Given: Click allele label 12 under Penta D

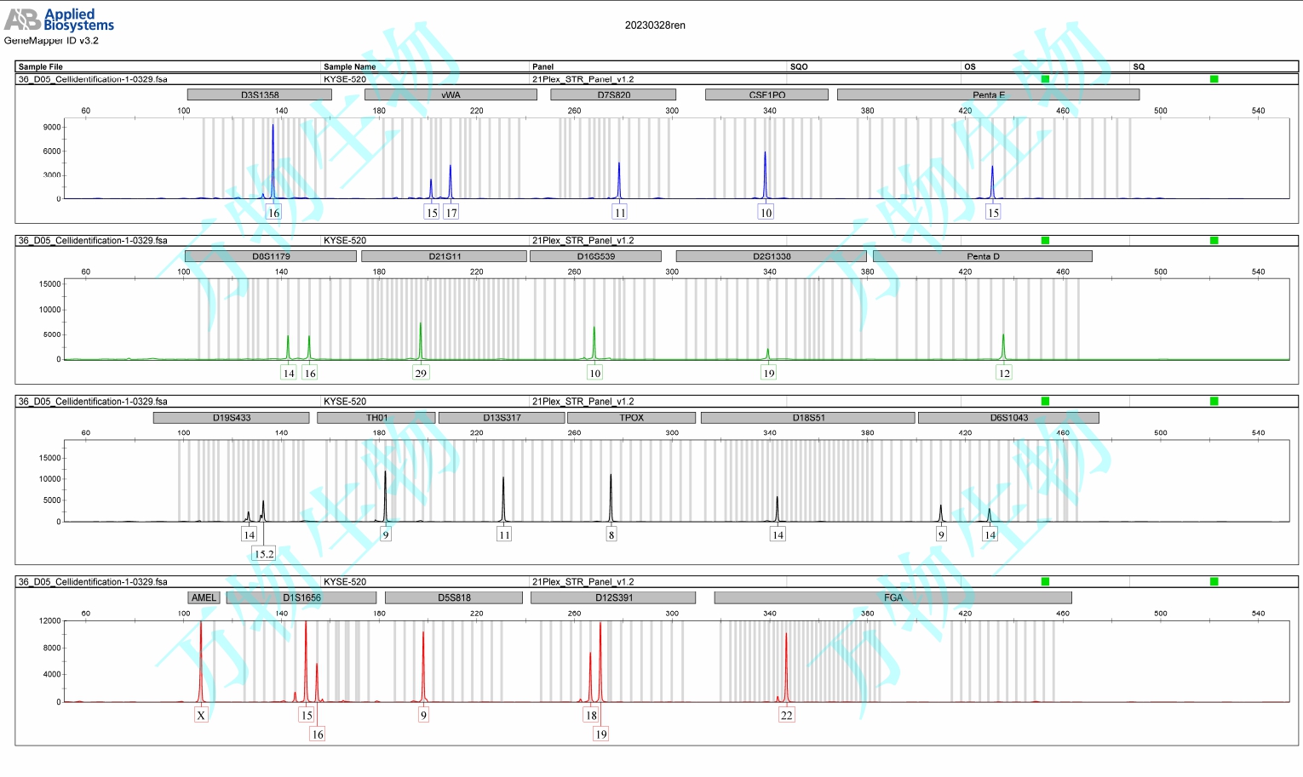Looking at the screenshot, I should pyautogui.click(x=1004, y=373).
